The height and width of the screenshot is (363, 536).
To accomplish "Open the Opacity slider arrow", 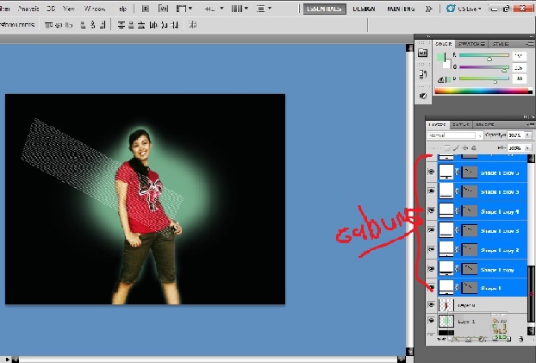I will click(528, 135).
